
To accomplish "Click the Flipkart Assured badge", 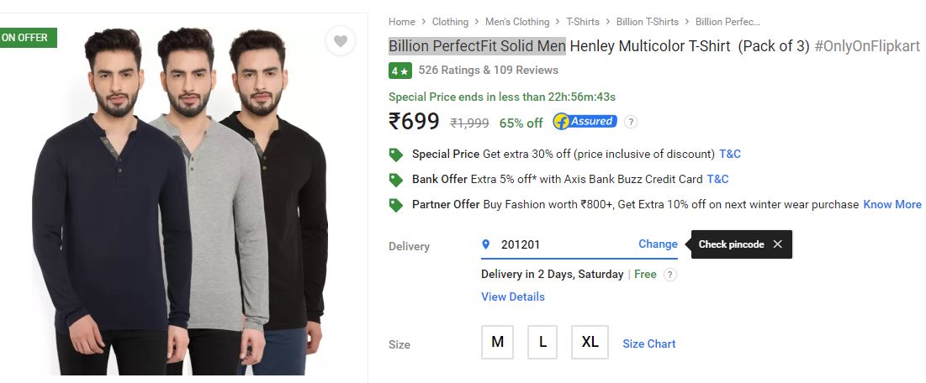I will pyautogui.click(x=585, y=122).
